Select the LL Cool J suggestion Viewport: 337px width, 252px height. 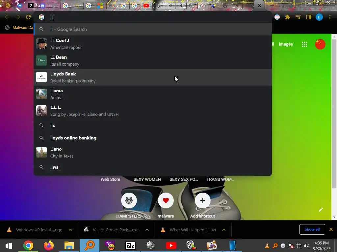coord(153,44)
